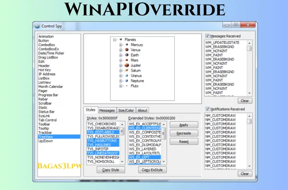Expand the Jupiter tree node
Viewport: 288px width, 190px height.
[x=120, y=65]
